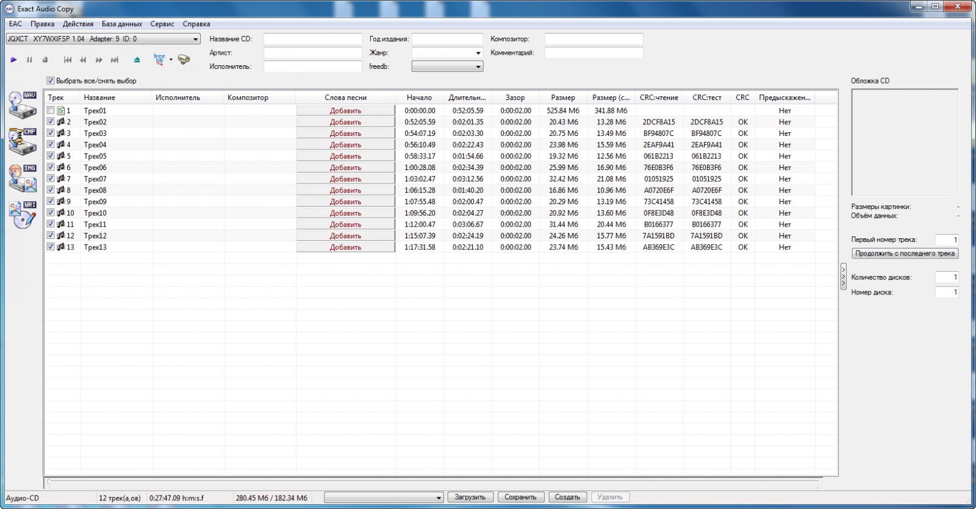
Task: Eject the CD with the eject icon
Action: 137,60
